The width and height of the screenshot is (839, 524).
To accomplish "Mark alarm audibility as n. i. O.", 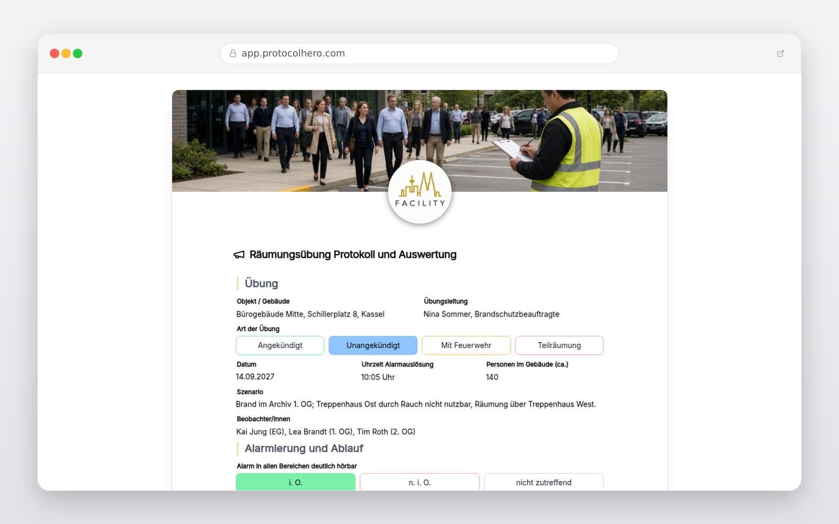I will tap(419, 482).
